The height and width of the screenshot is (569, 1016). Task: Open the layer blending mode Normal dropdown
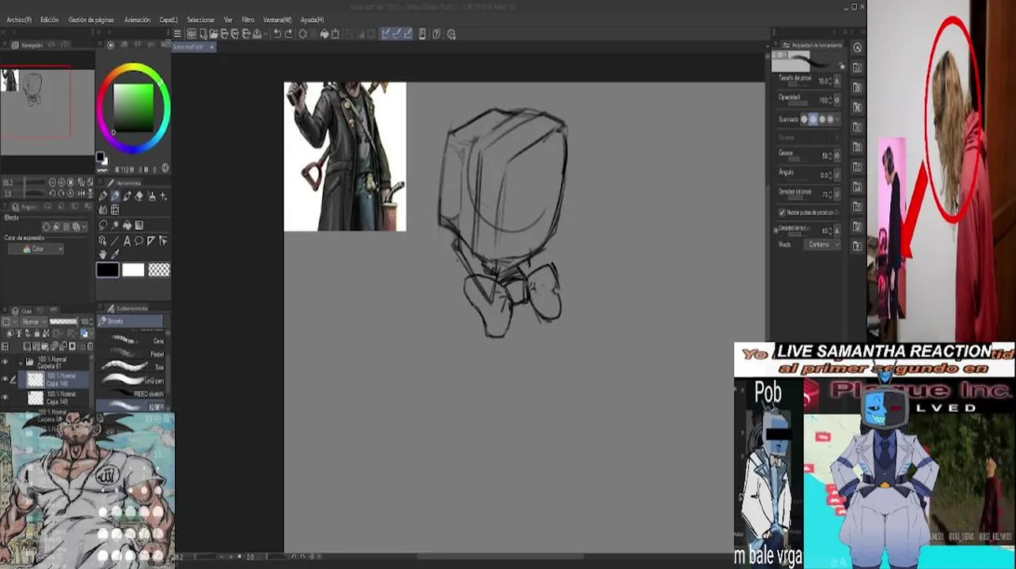(x=33, y=322)
